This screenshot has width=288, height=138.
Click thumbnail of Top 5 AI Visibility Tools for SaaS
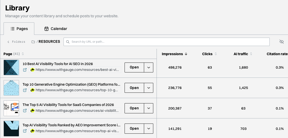11,108
